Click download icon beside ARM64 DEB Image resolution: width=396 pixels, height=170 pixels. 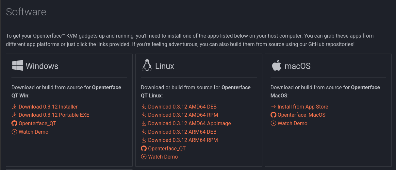144,132
